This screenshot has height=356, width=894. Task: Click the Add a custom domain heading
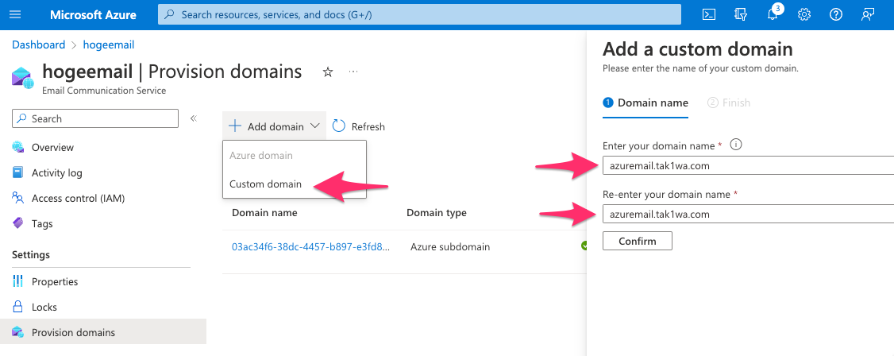(698, 49)
